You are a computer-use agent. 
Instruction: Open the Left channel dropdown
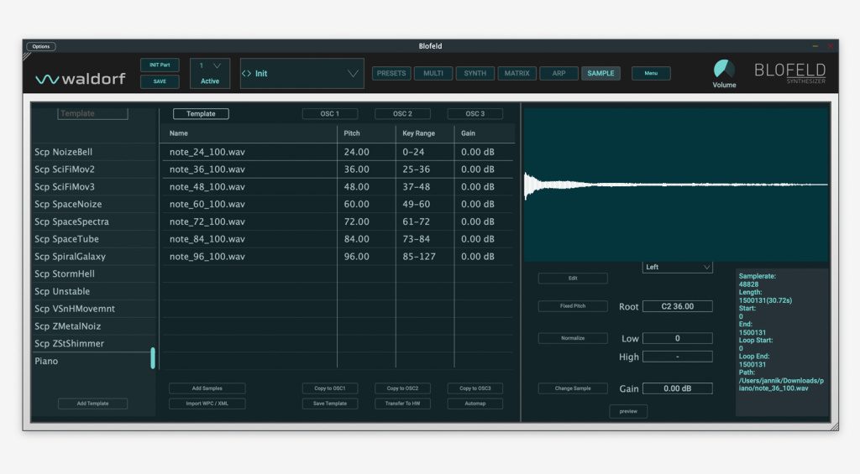coord(677,267)
